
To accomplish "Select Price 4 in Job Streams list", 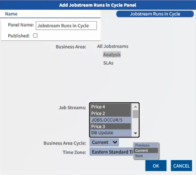I will coord(111,107).
